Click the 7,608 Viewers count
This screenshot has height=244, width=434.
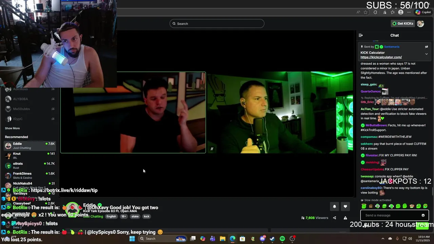tap(315, 218)
